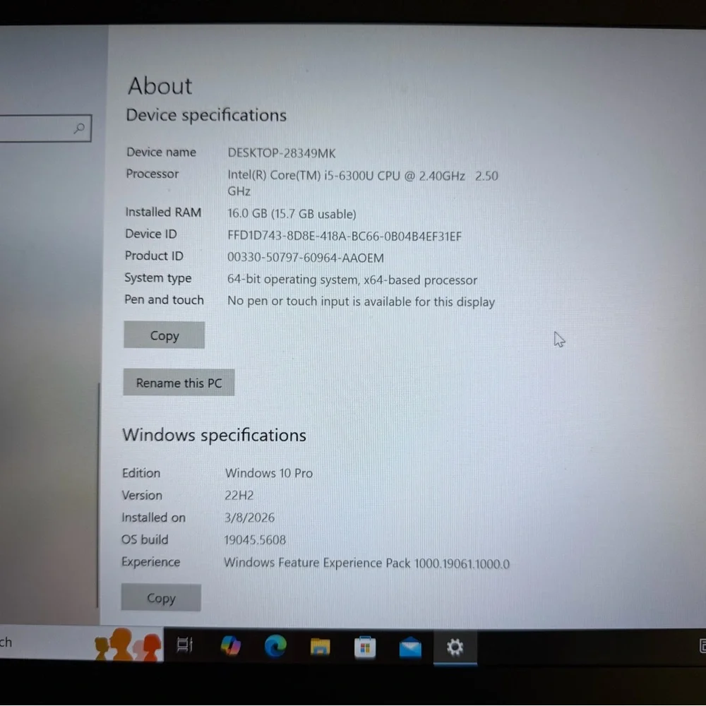Screen dimensions: 706x706
Task: Select device name DESKTOP-28349MK
Action: [282, 153]
